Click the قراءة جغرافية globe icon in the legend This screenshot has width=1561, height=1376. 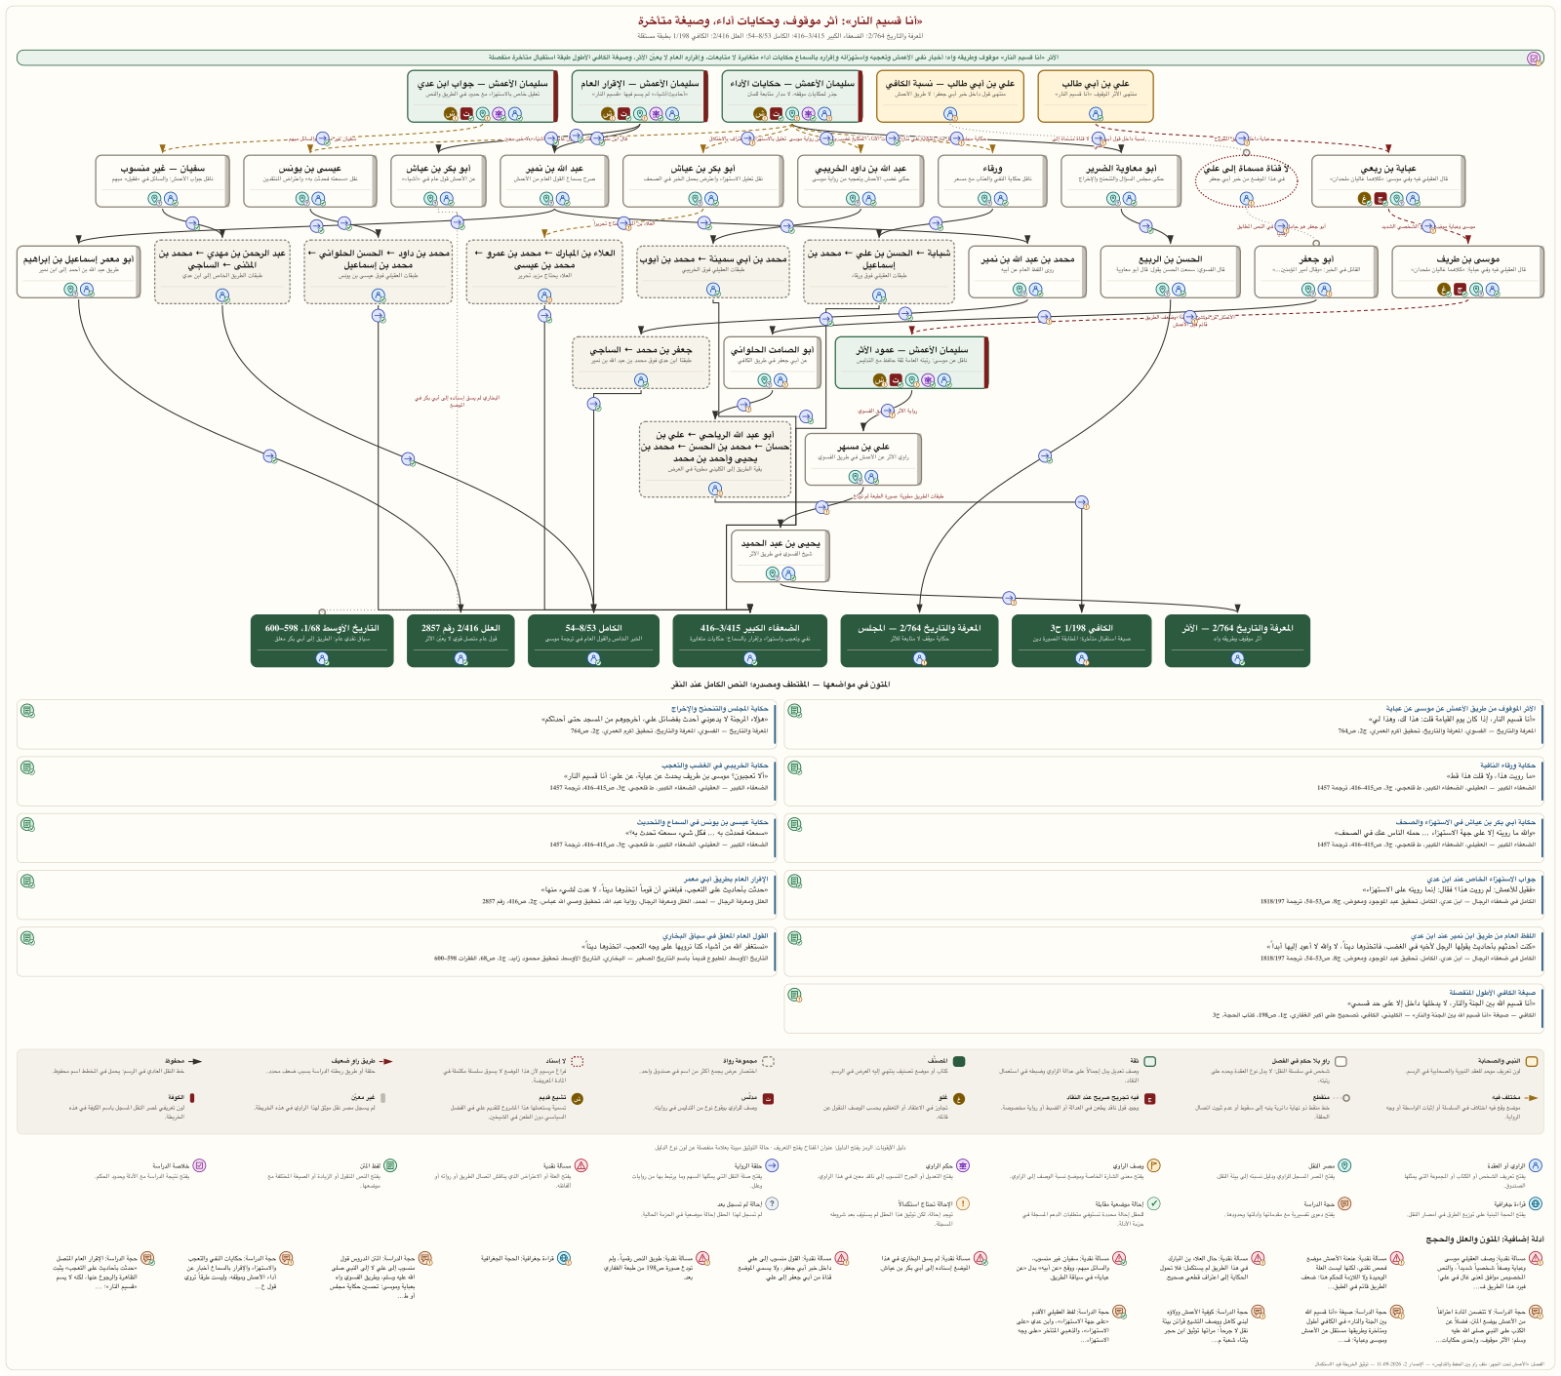point(1535,1203)
